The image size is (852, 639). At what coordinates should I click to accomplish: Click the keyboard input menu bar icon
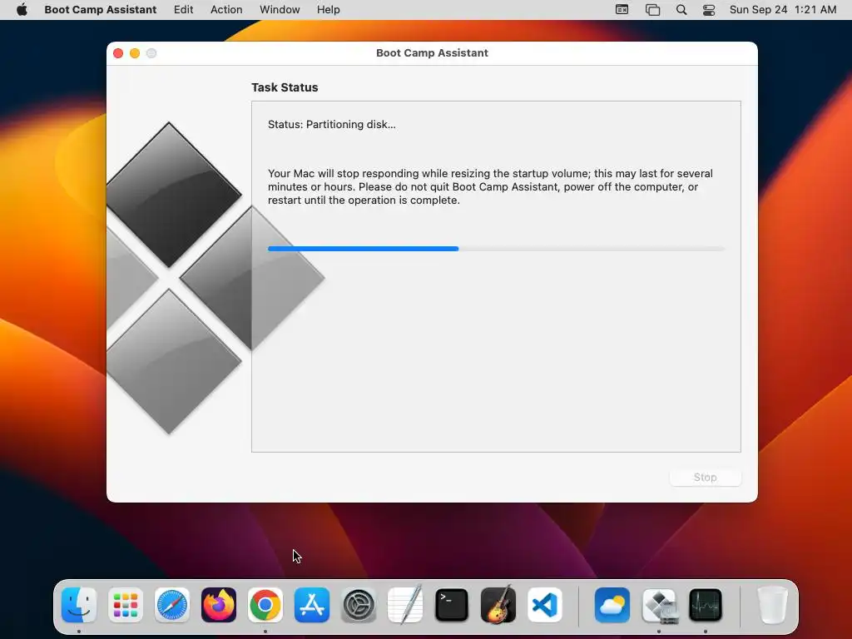[x=622, y=10]
